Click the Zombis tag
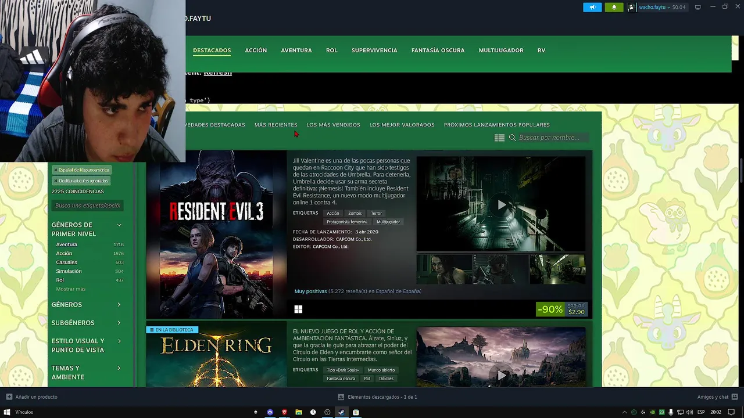This screenshot has width=744, height=418. click(x=355, y=213)
